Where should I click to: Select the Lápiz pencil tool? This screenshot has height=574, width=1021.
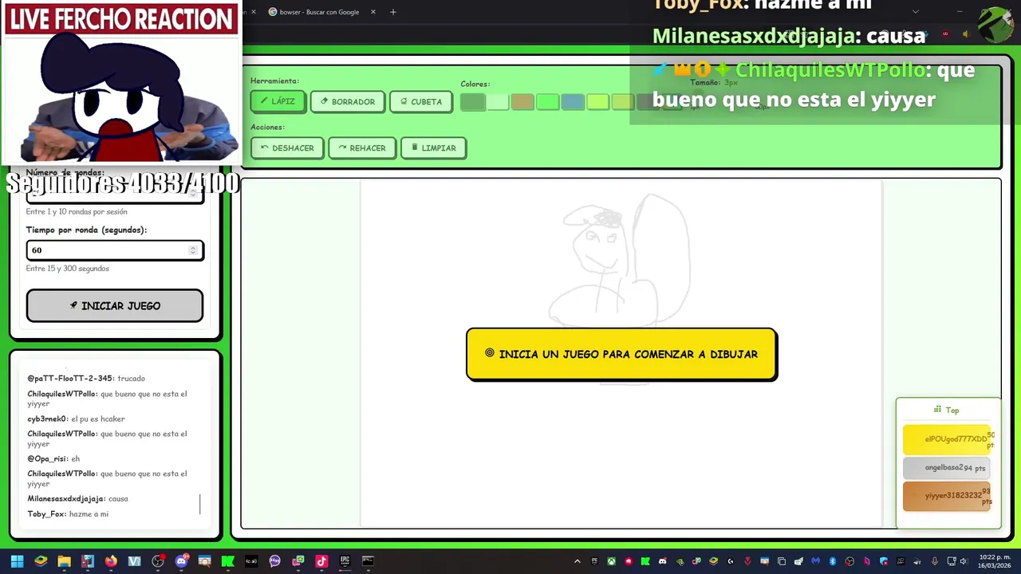tap(278, 101)
